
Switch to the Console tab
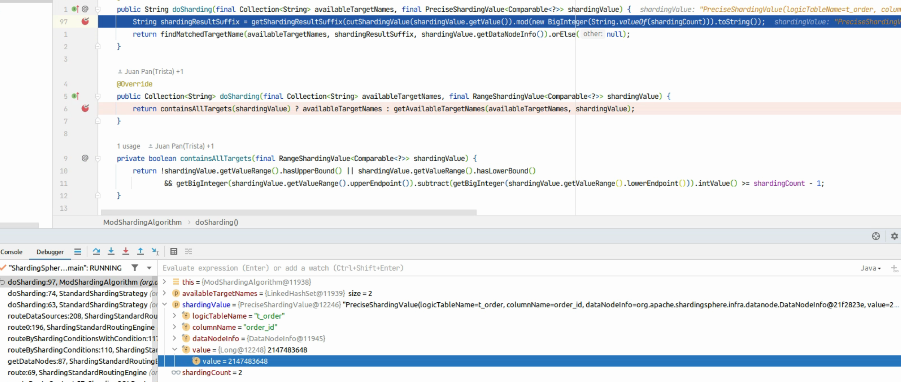[12, 252]
